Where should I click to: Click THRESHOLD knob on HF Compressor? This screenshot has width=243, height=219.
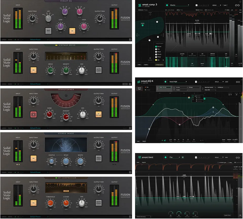coord(50,203)
